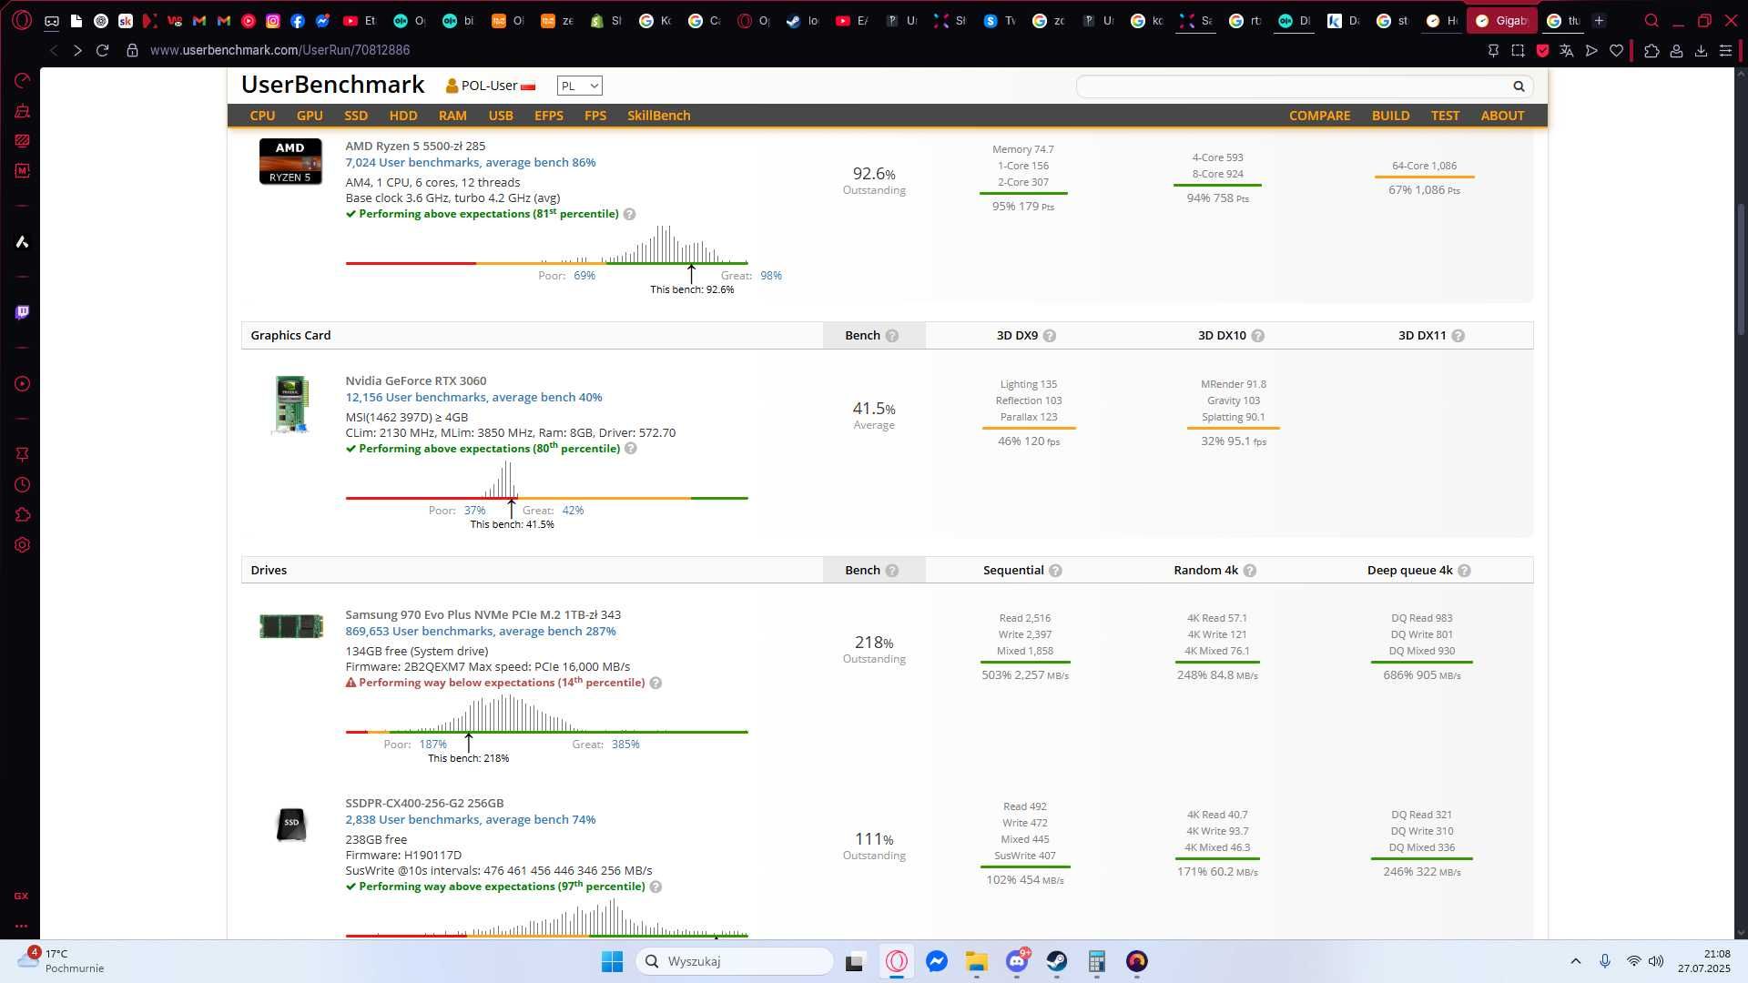
Task: Open help icon next to Sequential
Action: [1055, 571]
